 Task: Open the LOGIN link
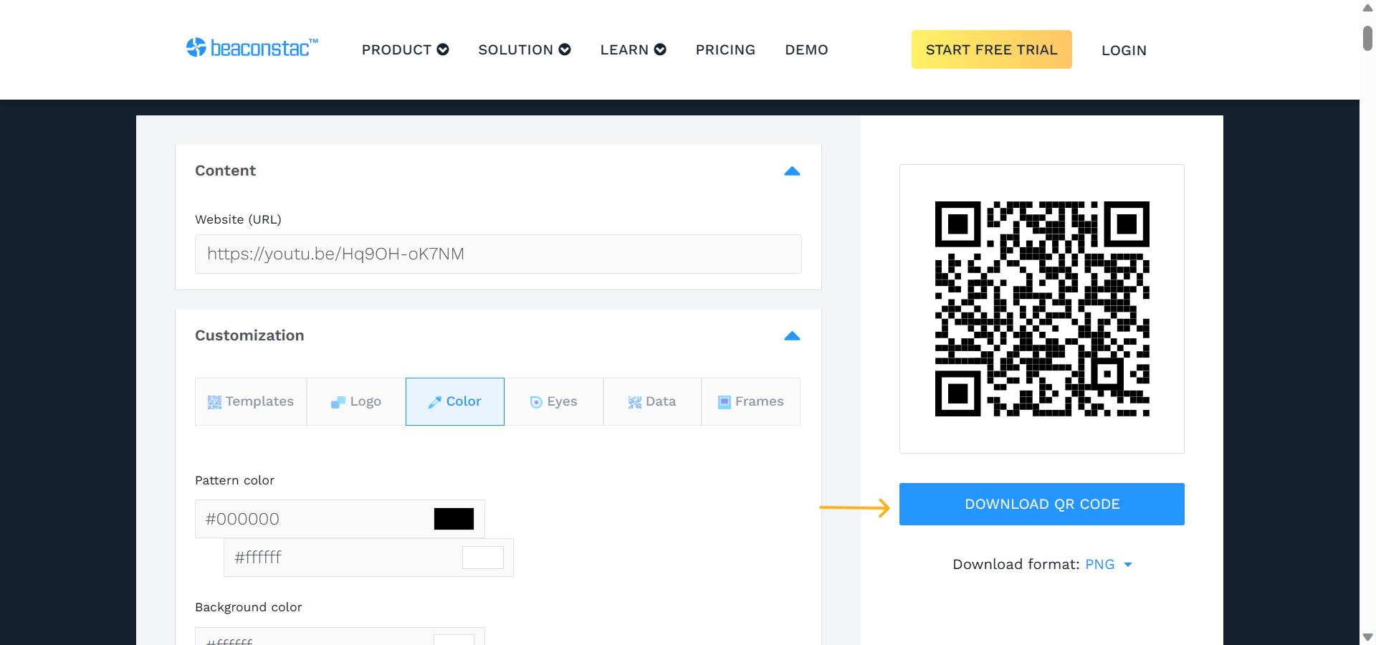tap(1124, 50)
